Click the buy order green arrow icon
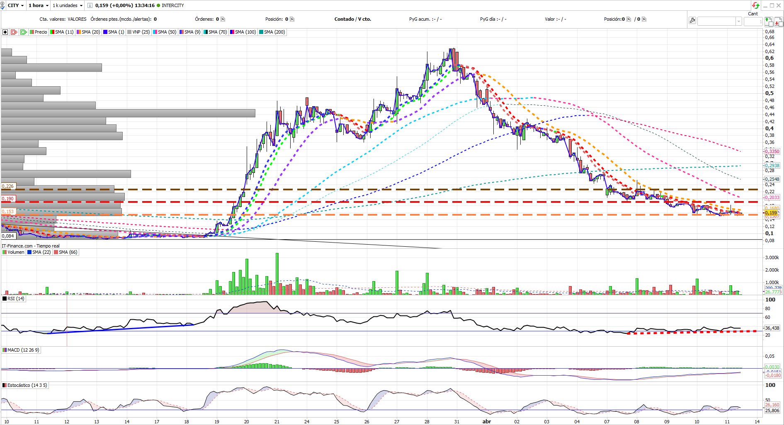The height and width of the screenshot is (425, 784). click(x=769, y=22)
